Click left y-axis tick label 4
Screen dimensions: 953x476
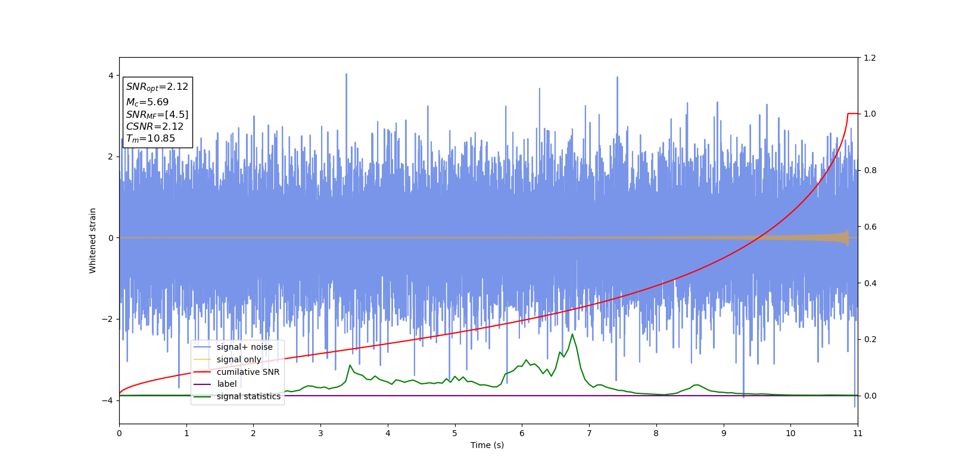[111, 76]
